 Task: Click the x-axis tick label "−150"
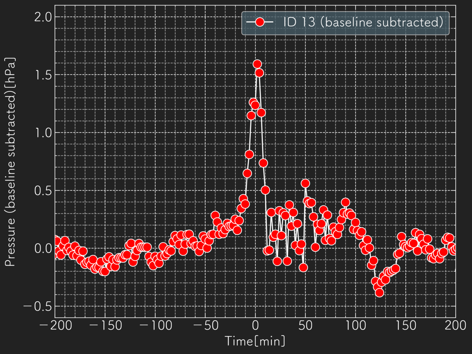(105, 326)
